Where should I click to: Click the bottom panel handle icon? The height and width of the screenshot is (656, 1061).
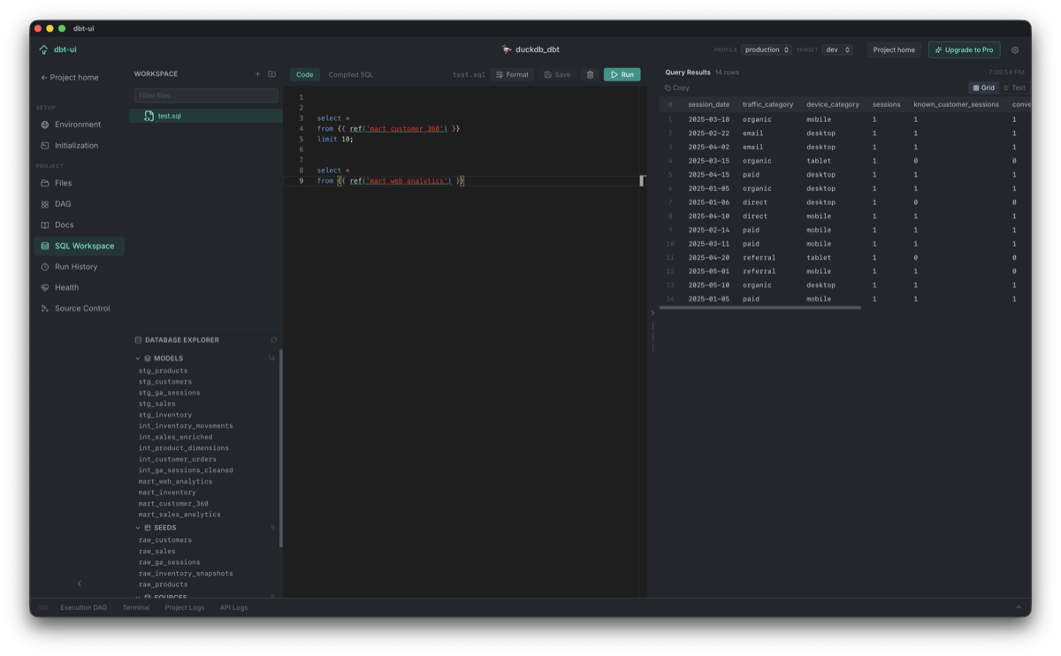(43, 607)
